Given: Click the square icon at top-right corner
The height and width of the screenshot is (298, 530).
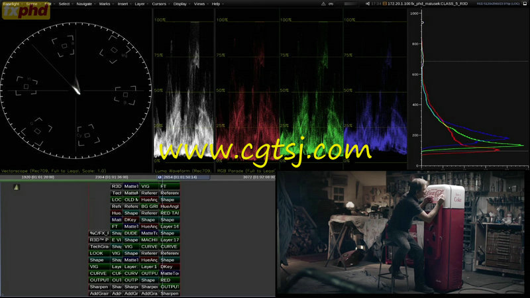Looking at the screenshot, I should pyautogui.click(x=525, y=4).
